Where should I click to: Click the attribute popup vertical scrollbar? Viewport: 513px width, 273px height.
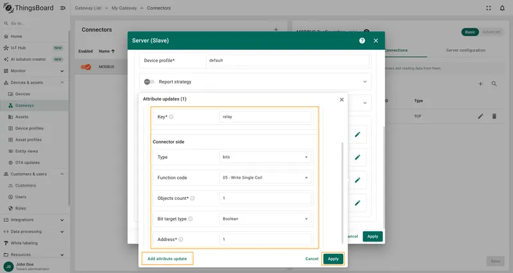tap(342, 193)
